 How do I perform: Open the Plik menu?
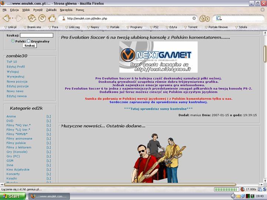[x=4, y=10]
